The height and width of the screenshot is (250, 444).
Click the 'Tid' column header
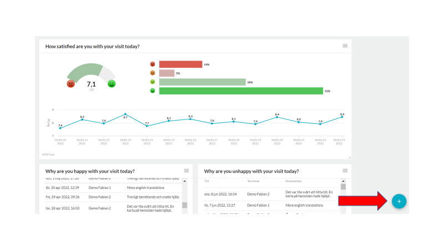(x=206, y=181)
